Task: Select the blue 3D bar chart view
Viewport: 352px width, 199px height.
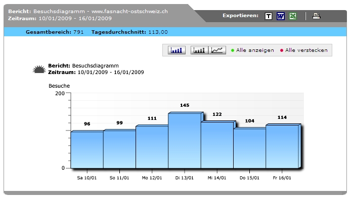Action: 177,50
